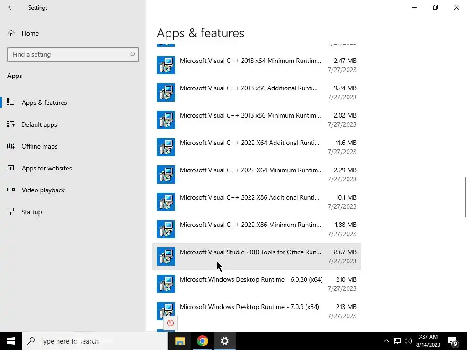Click icon of Visual C++ 2013 x86 Minimum Runtime
Viewport: 467px width, 350px height.
coord(166,120)
